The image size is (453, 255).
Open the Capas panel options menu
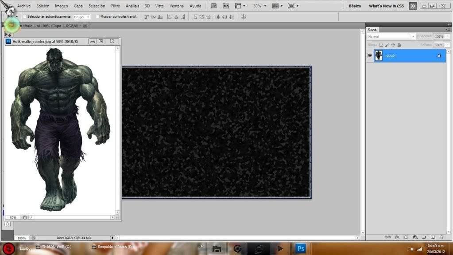tap(448, 29)
